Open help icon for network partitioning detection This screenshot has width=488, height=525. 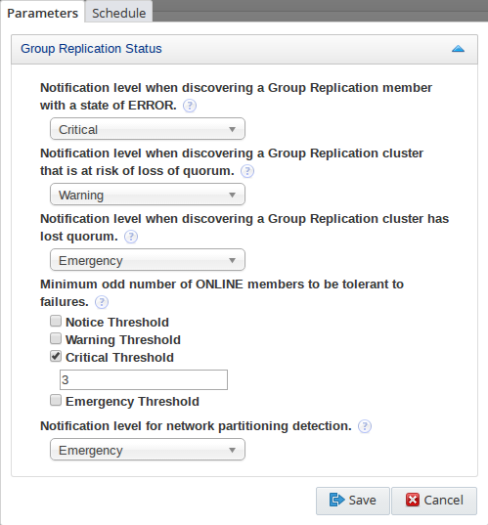coord(365,426)
